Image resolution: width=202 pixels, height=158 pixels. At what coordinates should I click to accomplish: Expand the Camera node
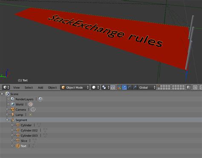(7, 109)
